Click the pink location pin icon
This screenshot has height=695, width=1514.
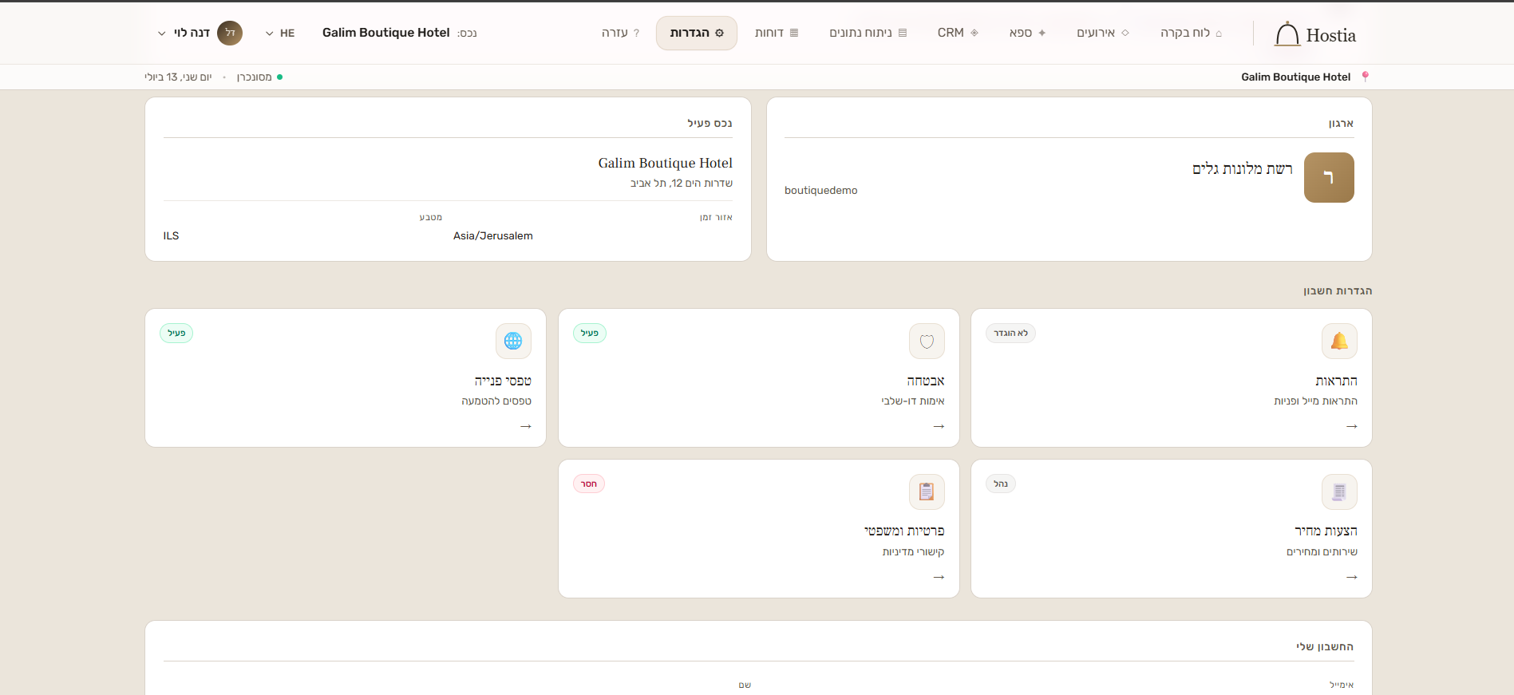pos(1365,77)
